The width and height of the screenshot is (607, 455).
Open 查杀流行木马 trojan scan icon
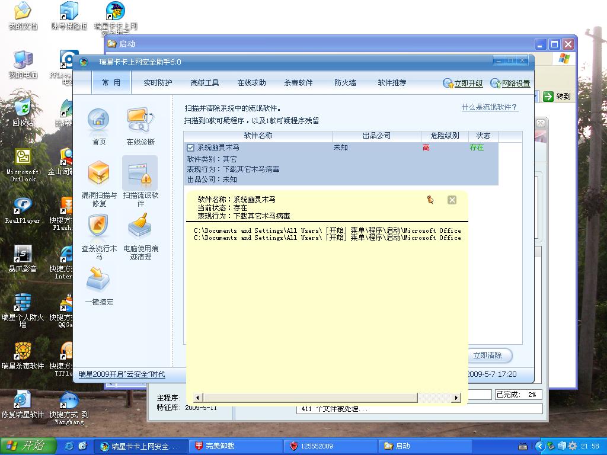(x=99, y=236)
